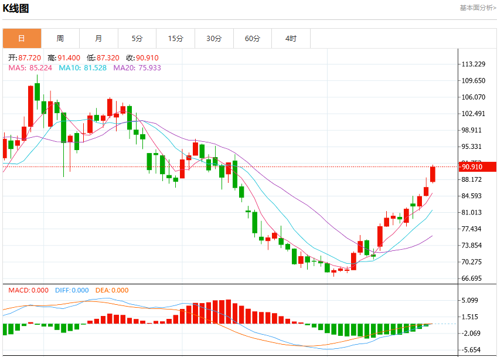Select the 日 daily chart tab
504x357 pixels.
coord(22,38)
